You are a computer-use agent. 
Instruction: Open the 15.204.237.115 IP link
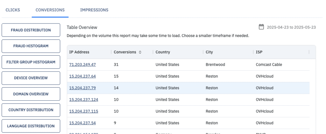[x=84, y=111]
